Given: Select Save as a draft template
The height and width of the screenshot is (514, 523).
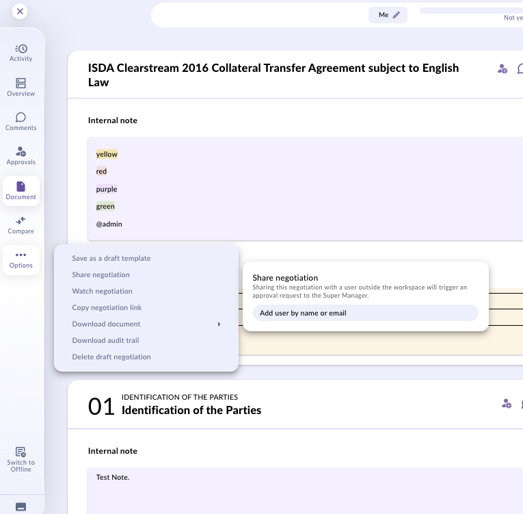Looking at the screenshot, I should click(111, 258).
